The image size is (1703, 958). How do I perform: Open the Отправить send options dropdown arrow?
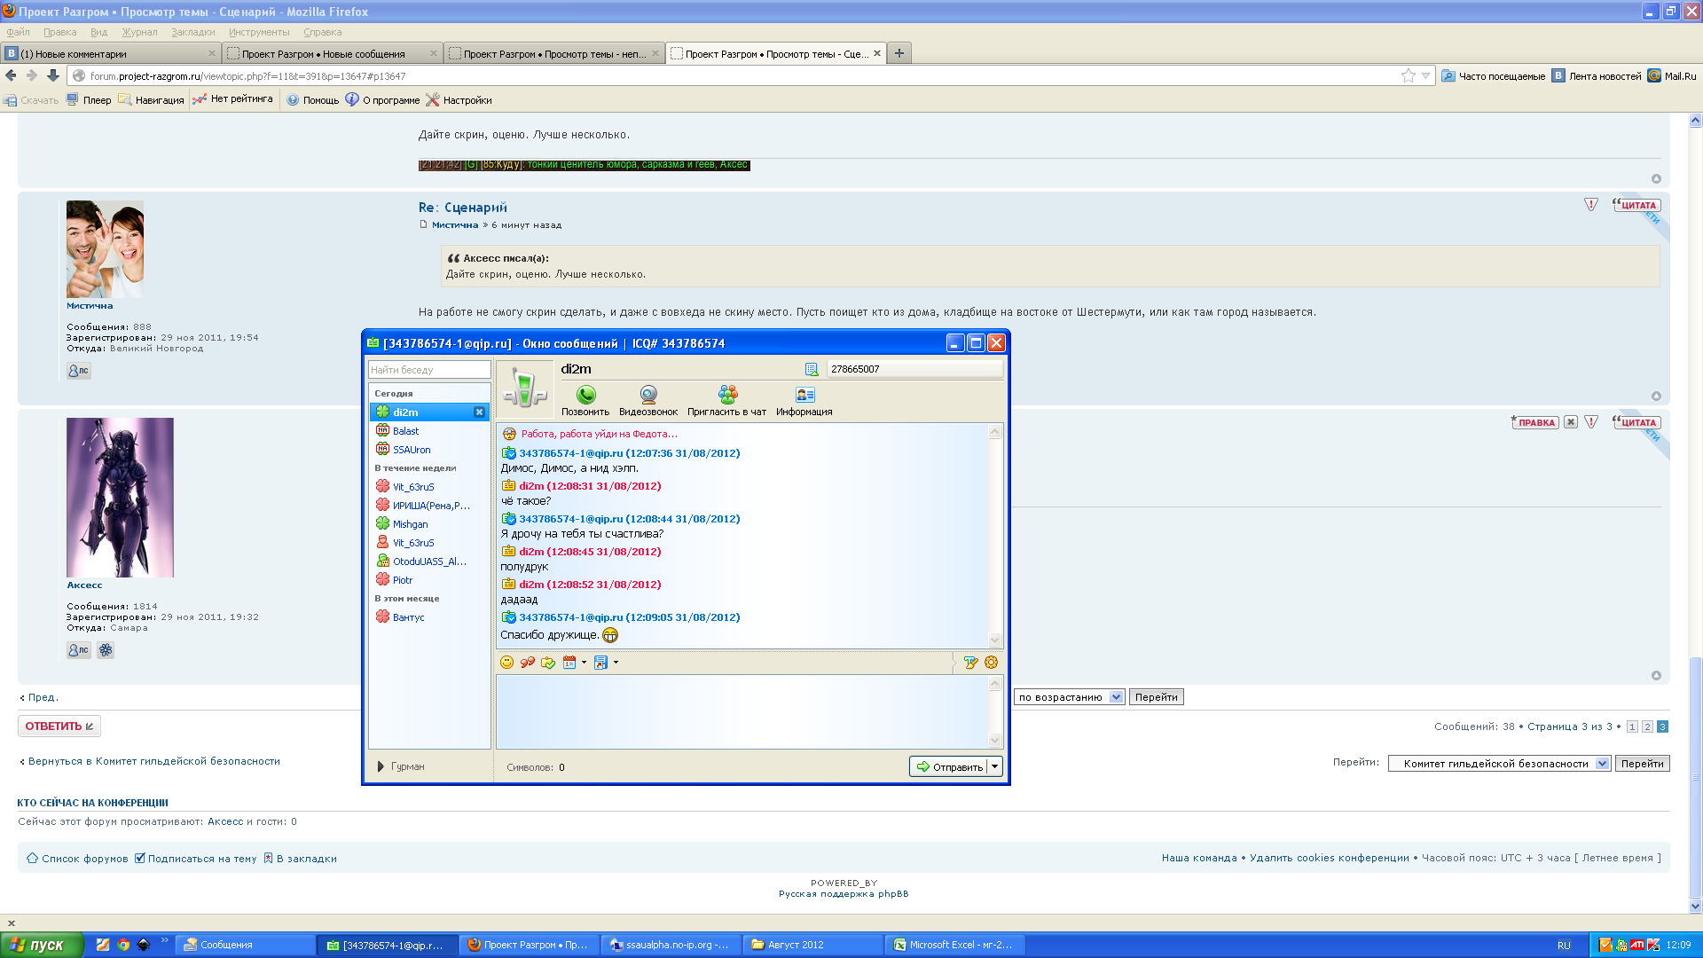[x=995, y=766]
